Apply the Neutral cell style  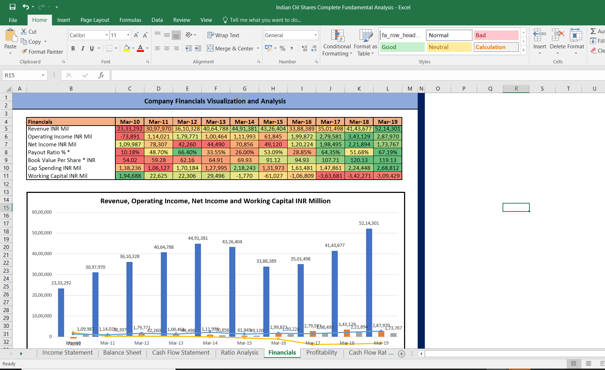(x=449, y=47)
